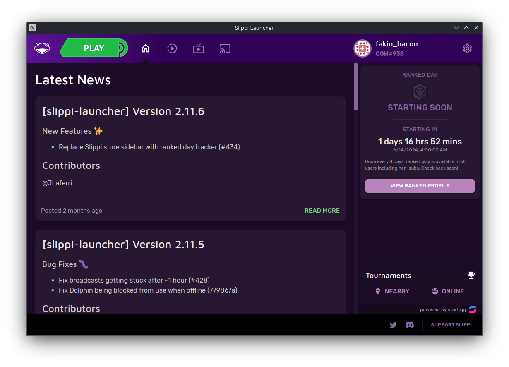Click the X11 window menu icon
This screenshot has height=367, width=509.
(x=33, y=28)
